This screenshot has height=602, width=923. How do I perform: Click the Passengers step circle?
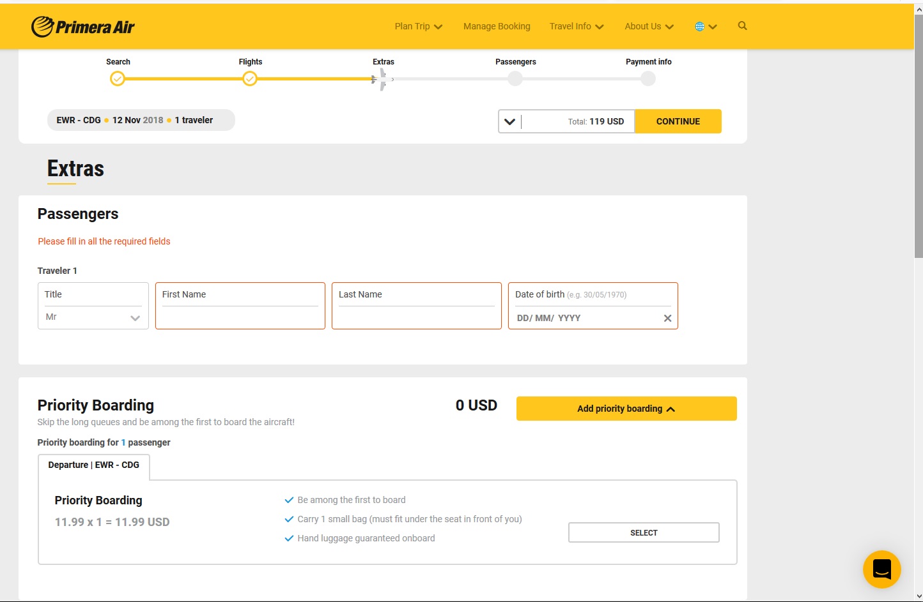[515, 79]
